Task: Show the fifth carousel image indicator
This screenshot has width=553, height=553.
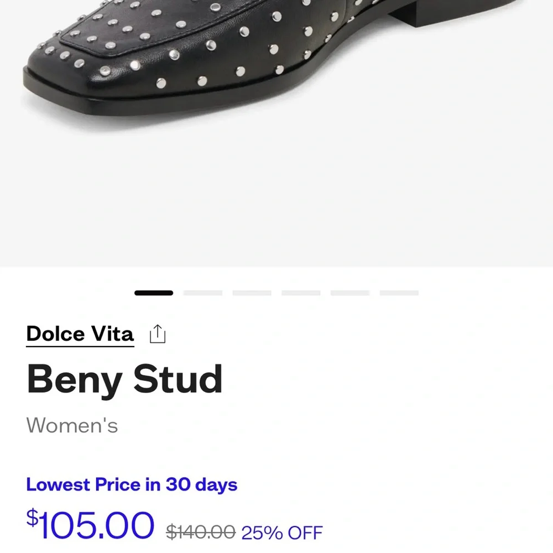Action: coord(350,293)
